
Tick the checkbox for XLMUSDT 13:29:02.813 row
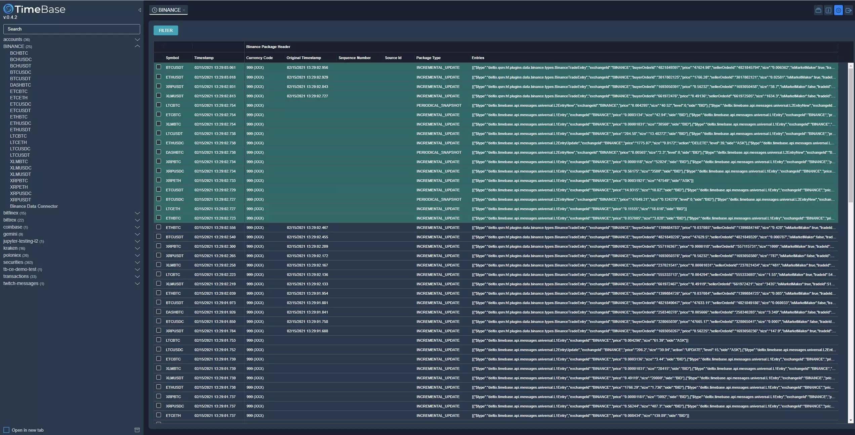159,95
